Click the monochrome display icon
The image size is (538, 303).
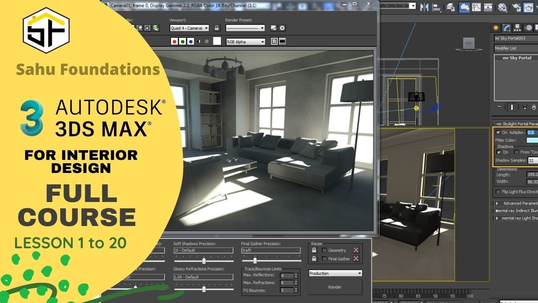point(207,41)
